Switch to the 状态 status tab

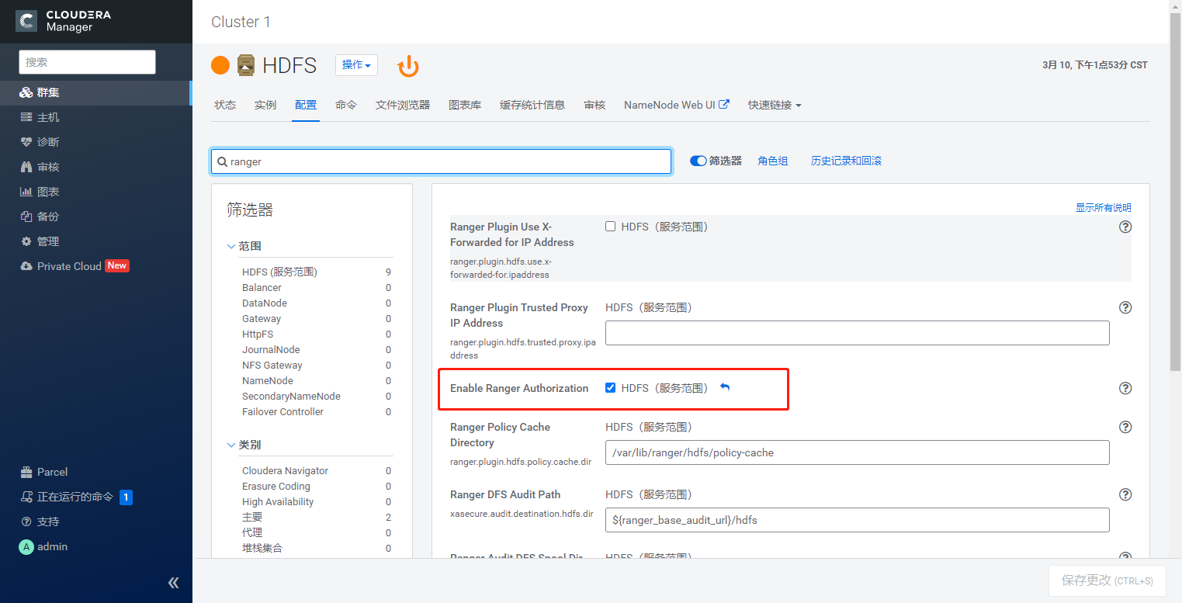(225, 105)
